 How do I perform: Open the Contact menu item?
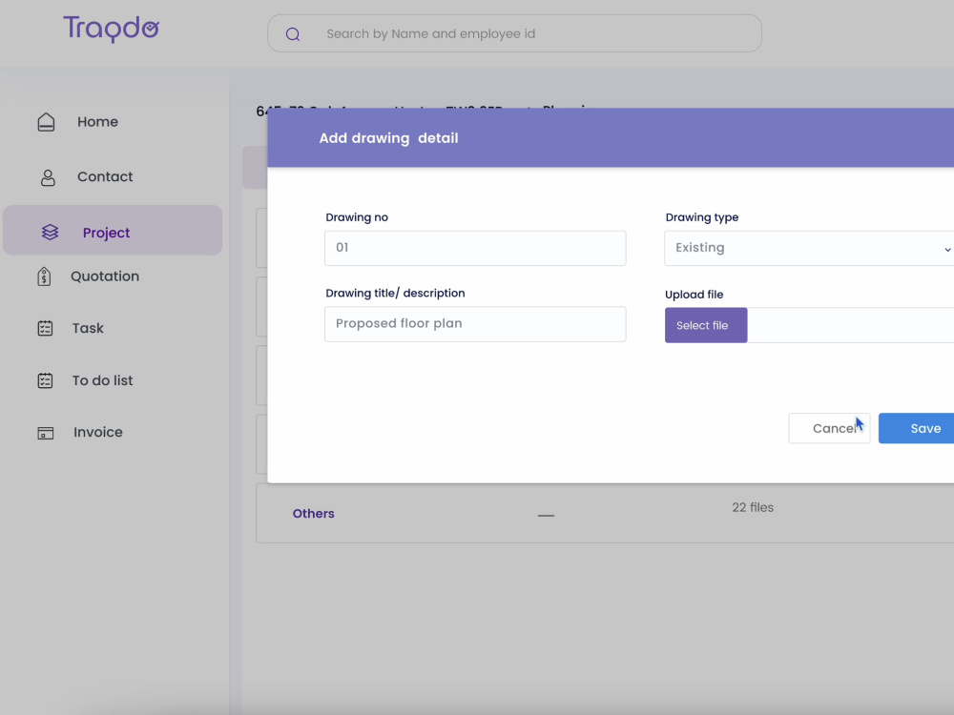point(105,176)
